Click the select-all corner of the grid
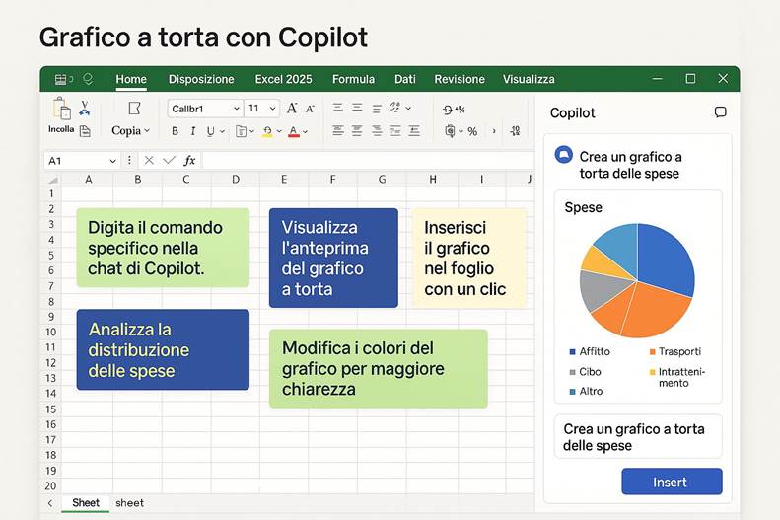 tap(51, 180)
